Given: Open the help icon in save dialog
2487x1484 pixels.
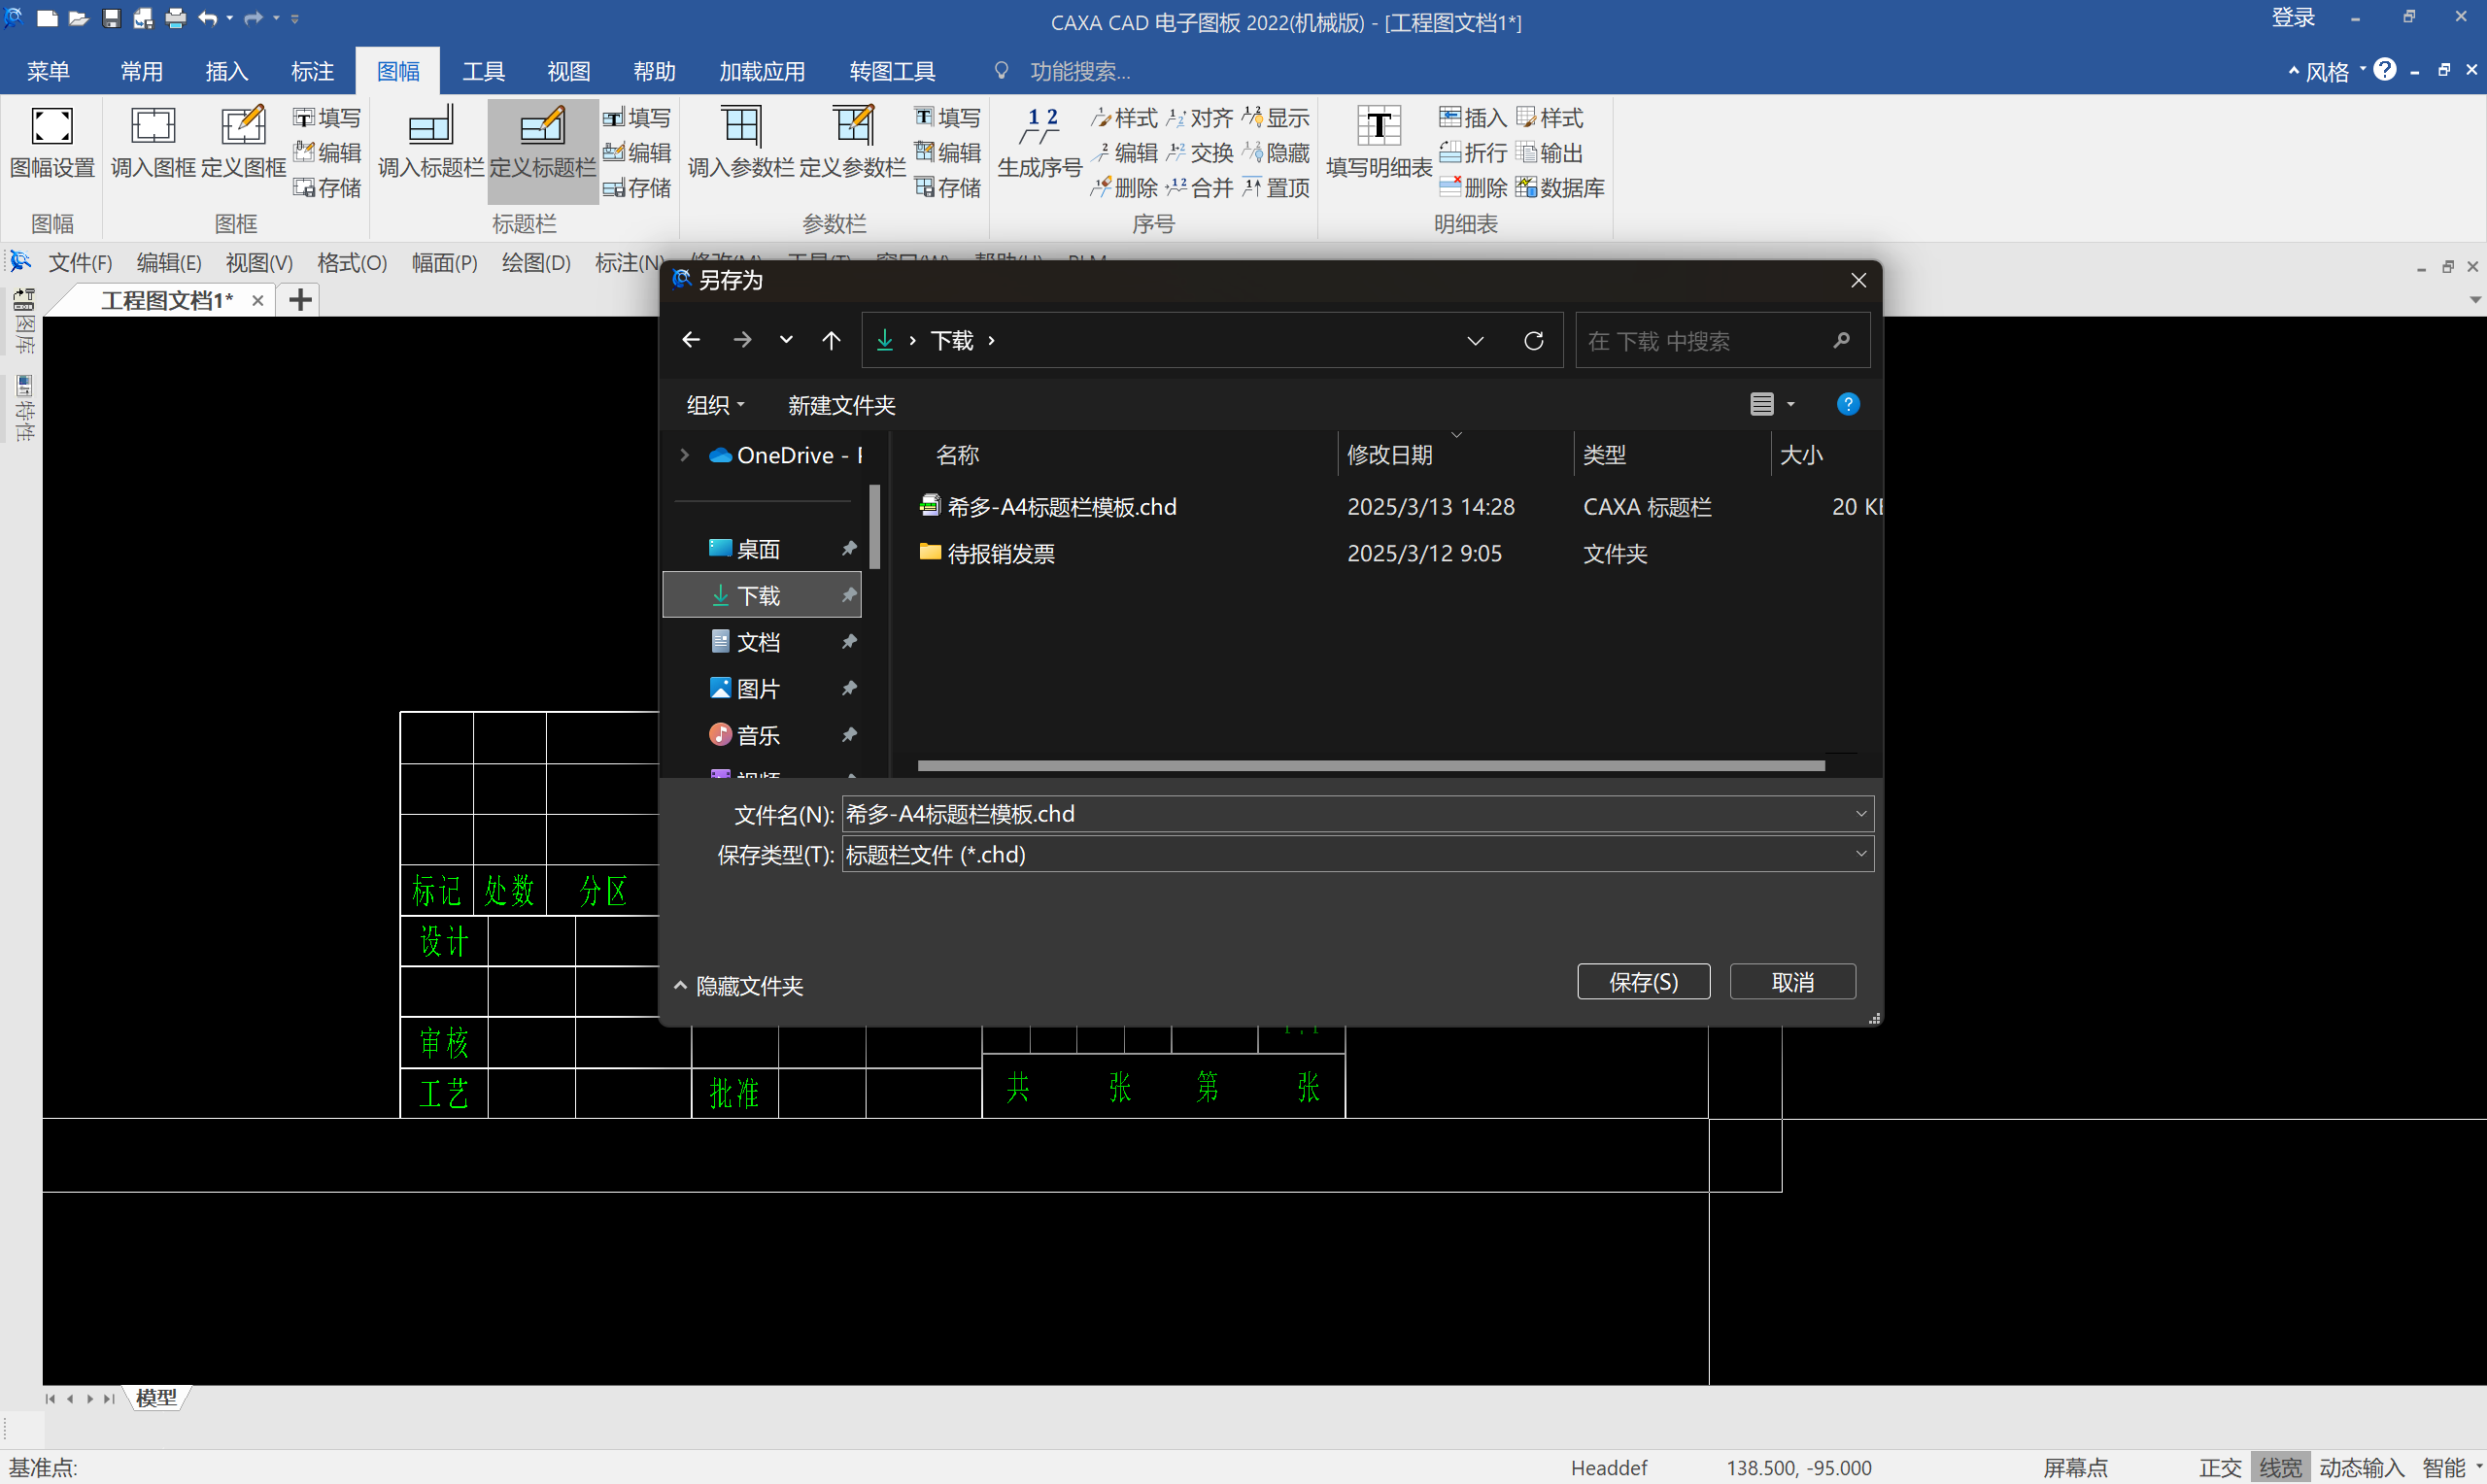Looking at the screenshot, I should (x=1848, y=404).
